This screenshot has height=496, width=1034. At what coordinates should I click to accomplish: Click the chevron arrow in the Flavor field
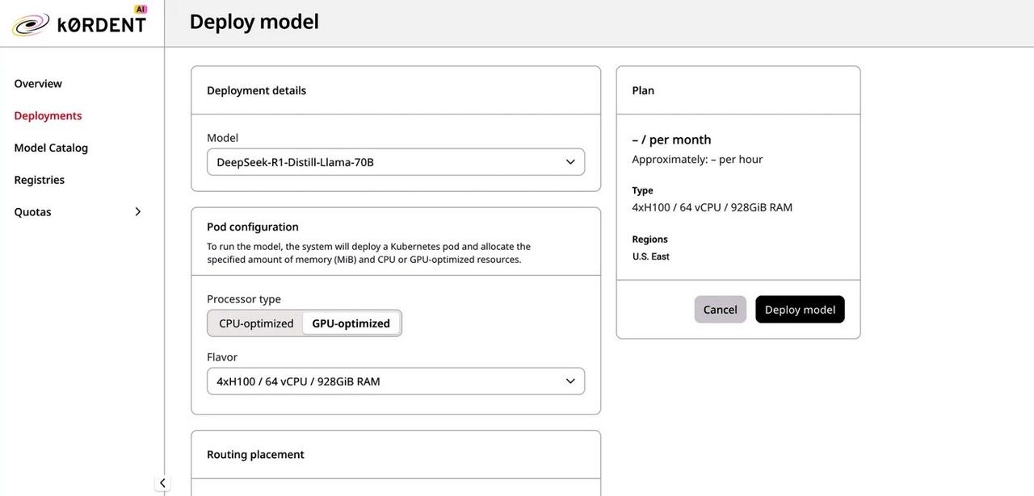[570, 381]
